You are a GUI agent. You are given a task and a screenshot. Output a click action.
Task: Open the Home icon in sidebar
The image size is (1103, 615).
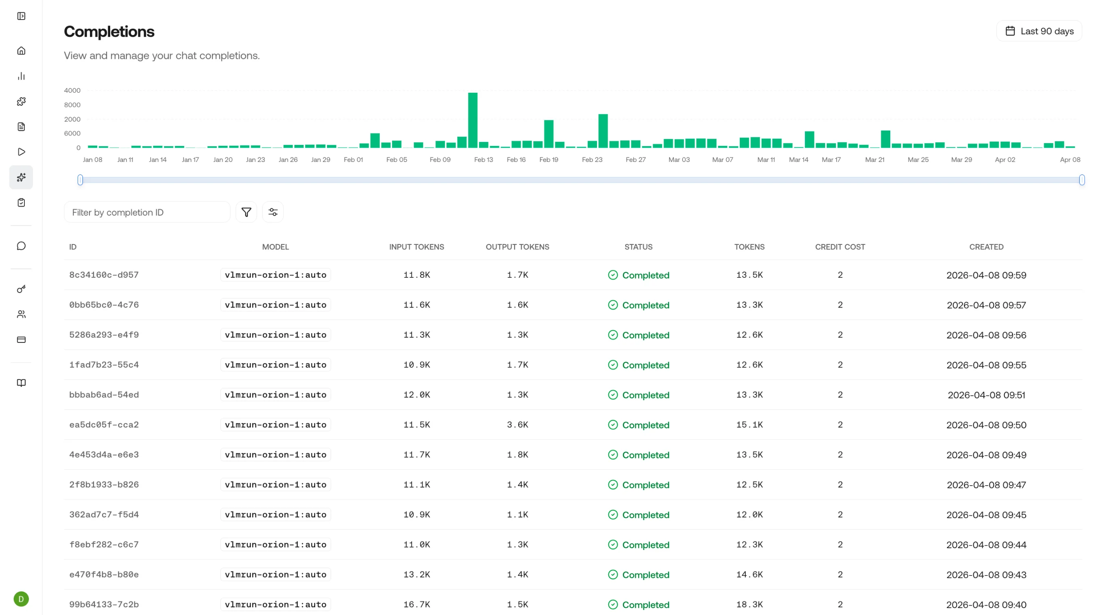pos(21,51)
